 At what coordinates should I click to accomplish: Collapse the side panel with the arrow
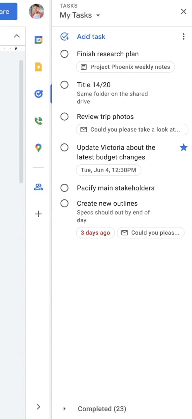38,407
